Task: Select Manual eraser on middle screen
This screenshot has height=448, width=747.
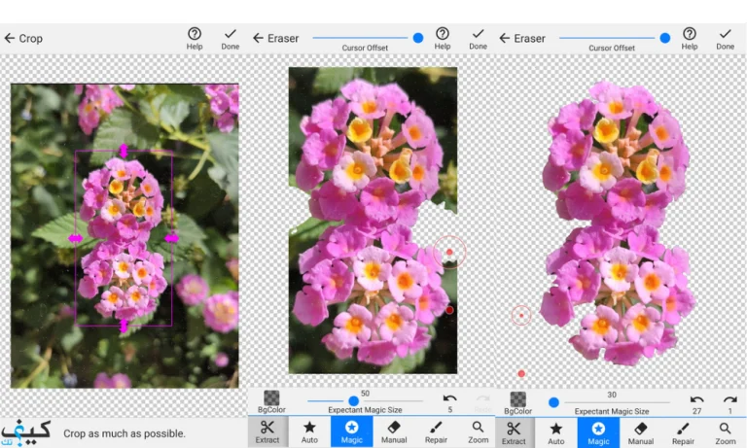Action: tap(394, 431)
